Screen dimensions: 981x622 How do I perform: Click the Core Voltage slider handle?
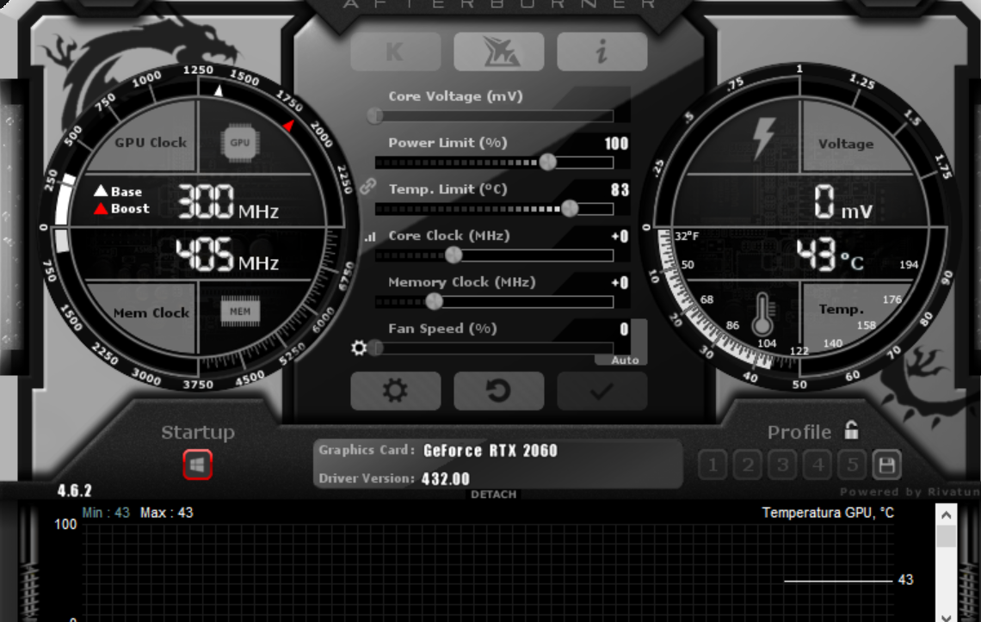coord(374,116)
